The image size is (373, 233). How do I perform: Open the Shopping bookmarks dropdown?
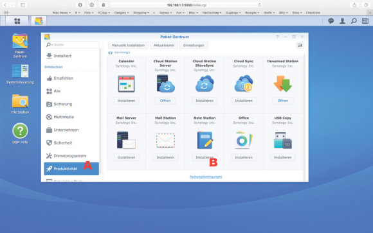click(x=141, y=13)
